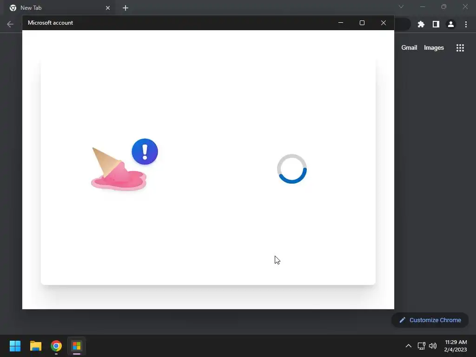Screen dimensions: 476x357
Task: Toggle Chrome side panel icon
Action: click(x=436, y=24)
